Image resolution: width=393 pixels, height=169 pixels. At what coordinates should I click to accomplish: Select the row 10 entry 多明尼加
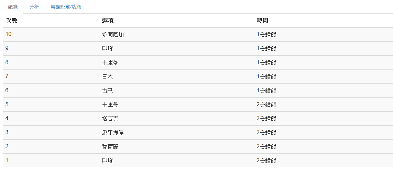pyautogui.click(x=113, y=35)
